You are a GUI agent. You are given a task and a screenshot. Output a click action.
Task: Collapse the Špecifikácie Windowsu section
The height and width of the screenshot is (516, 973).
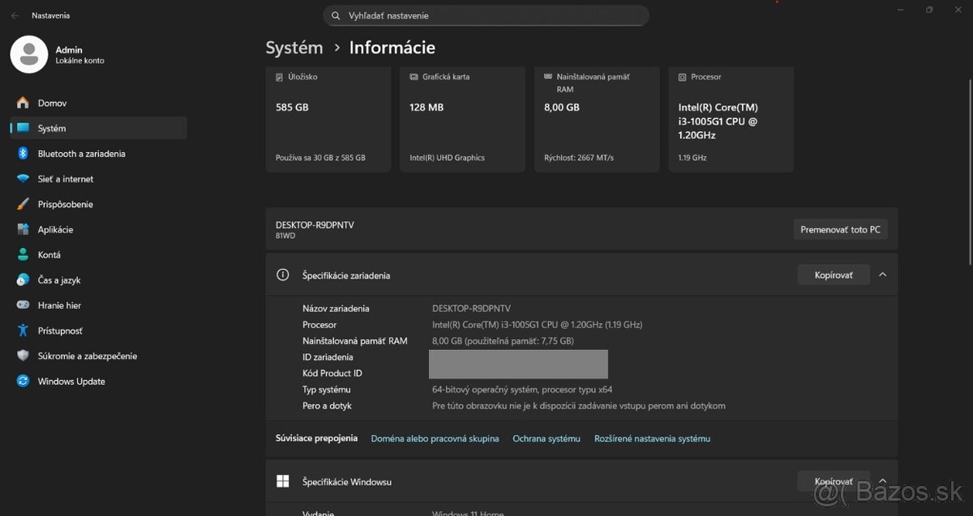(882, 480)
